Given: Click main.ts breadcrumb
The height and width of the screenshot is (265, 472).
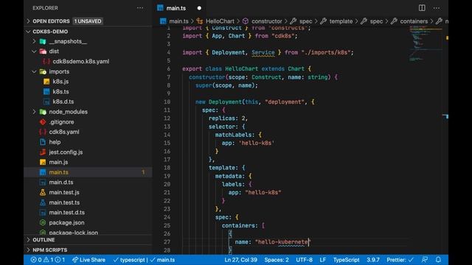Looking at the screenshot, I should click(178, 21).
